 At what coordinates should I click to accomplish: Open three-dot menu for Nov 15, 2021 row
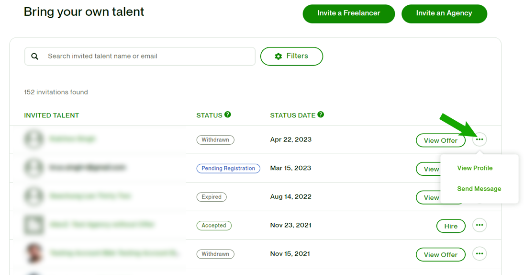479,254
